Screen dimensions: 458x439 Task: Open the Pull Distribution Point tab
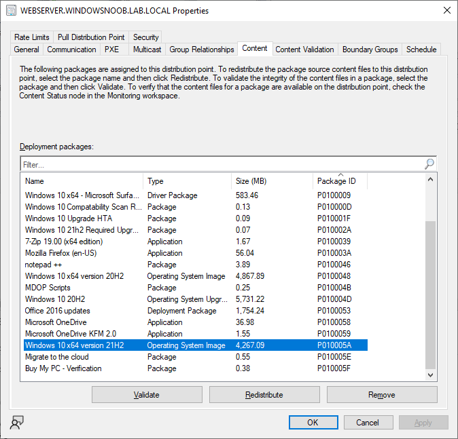(x=91, y=37)
